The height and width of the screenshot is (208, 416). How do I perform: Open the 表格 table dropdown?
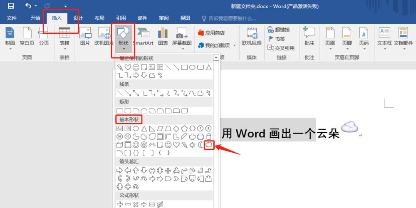64,38
